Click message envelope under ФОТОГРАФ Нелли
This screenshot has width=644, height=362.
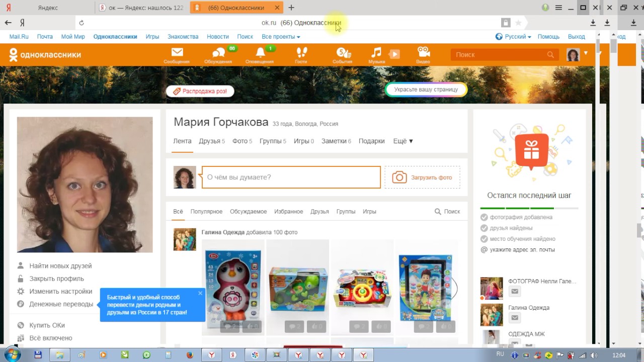click(x=514, y=292)
